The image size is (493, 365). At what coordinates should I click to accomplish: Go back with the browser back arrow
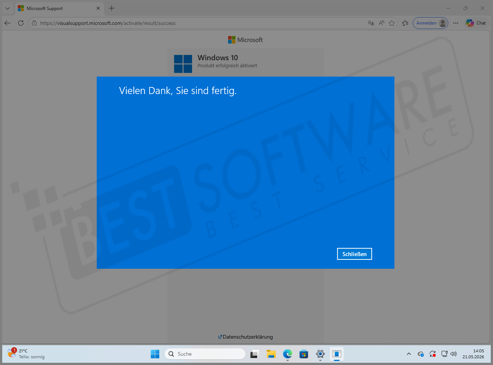(x=7, y=23)
